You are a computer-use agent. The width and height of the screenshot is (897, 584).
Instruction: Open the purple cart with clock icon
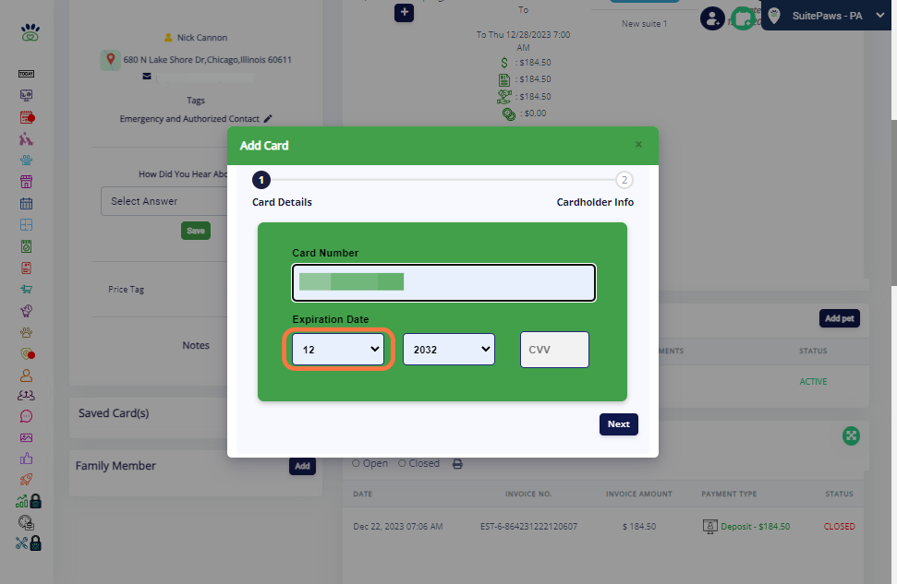click(x=26, y=311)
